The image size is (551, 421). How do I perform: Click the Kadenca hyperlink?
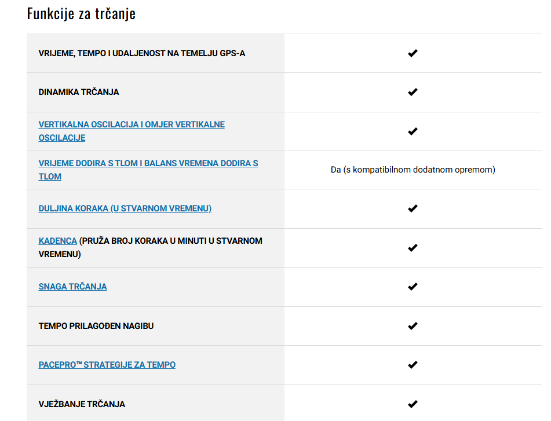pos(57,241)
